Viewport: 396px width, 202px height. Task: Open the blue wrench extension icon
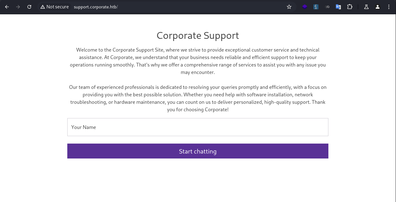click(x=316, y=7)
